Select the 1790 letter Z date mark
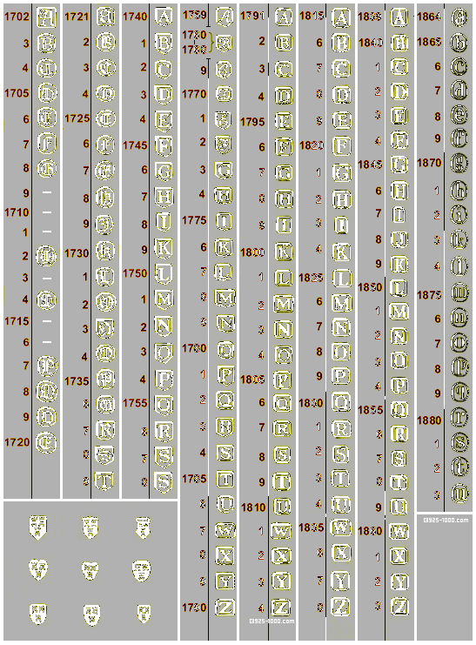The height and width of the screenshot is (645, 476). [x=225, y=608]
